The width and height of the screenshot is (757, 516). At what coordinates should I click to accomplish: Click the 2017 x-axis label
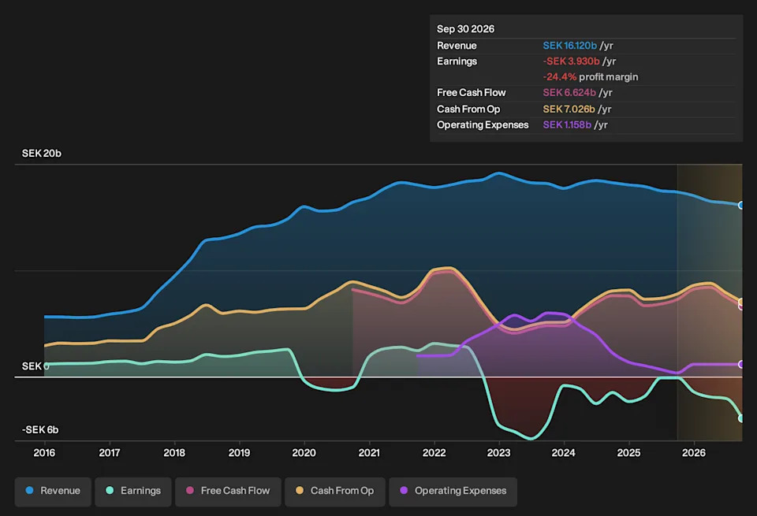coord(110,453)
